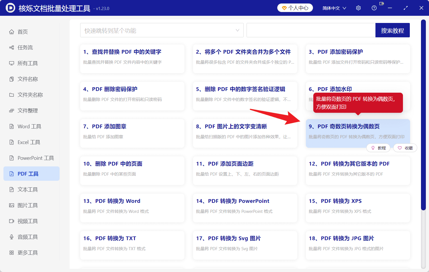
Task: Click the 视频工具 video icon
Action: [x=11, y=221]
